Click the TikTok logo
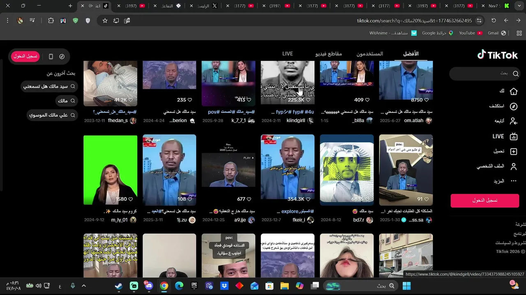Image resolution: width=526 pixels, height=295 pixels. 497,55
